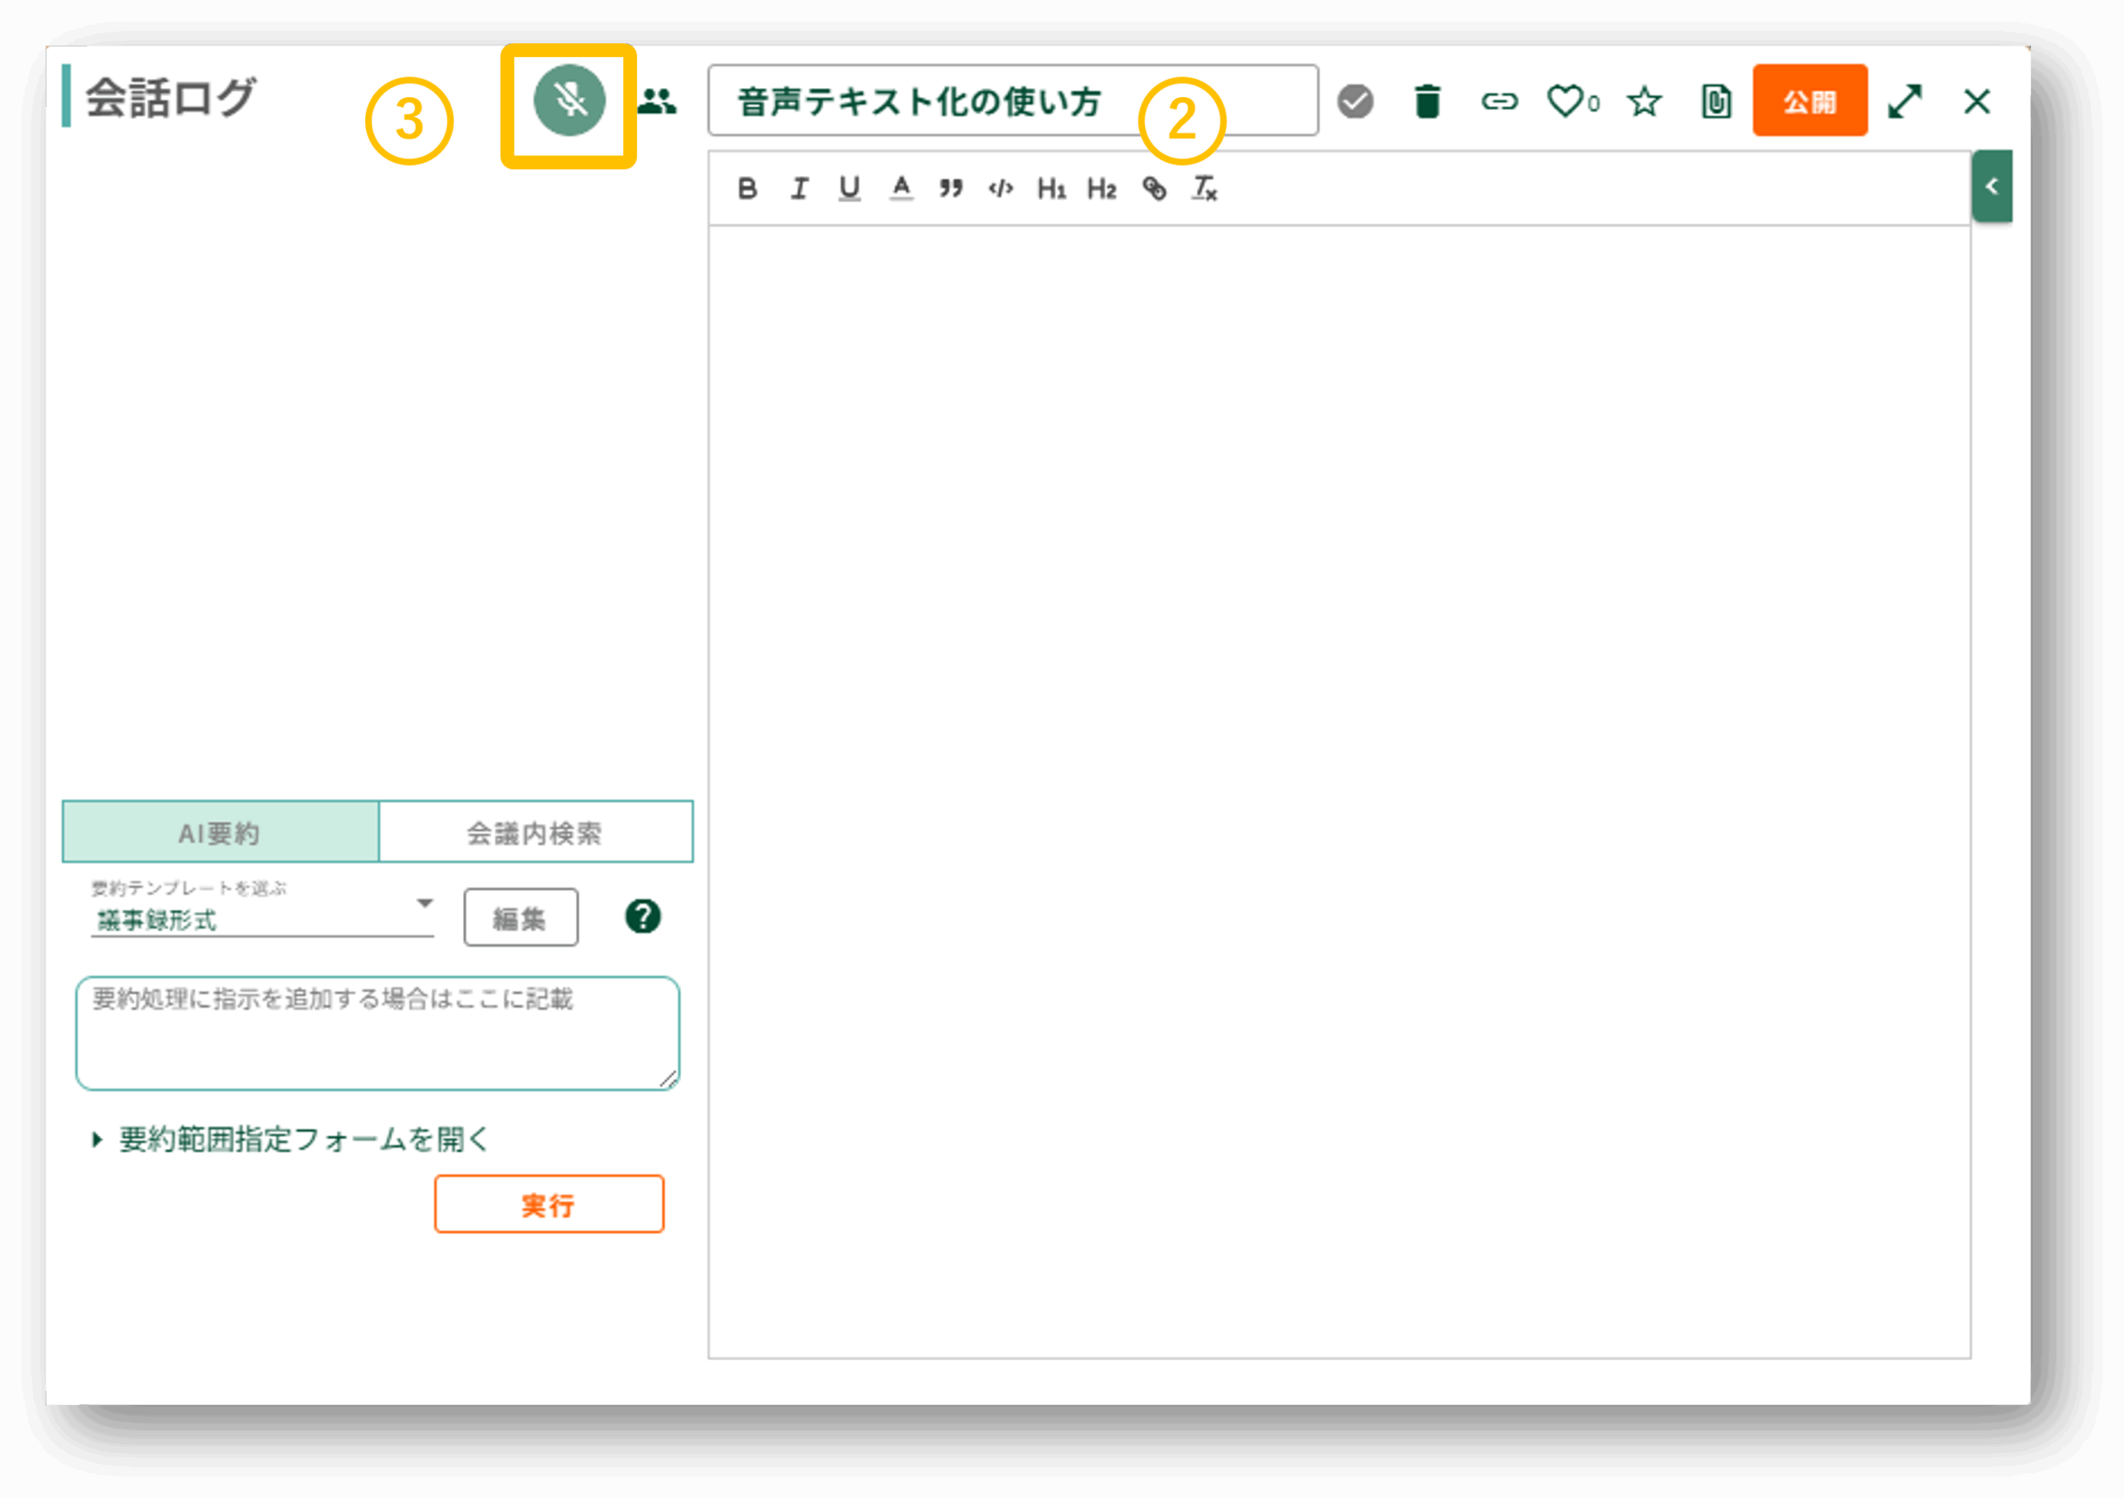The image size is (2124, 1498).
Task: Click the 会話ログ heading
Action: pyautogui.click(x=170, y=97)
